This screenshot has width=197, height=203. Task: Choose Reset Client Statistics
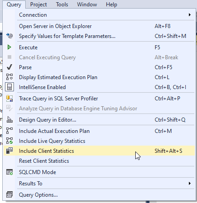(x=99, y=161)
